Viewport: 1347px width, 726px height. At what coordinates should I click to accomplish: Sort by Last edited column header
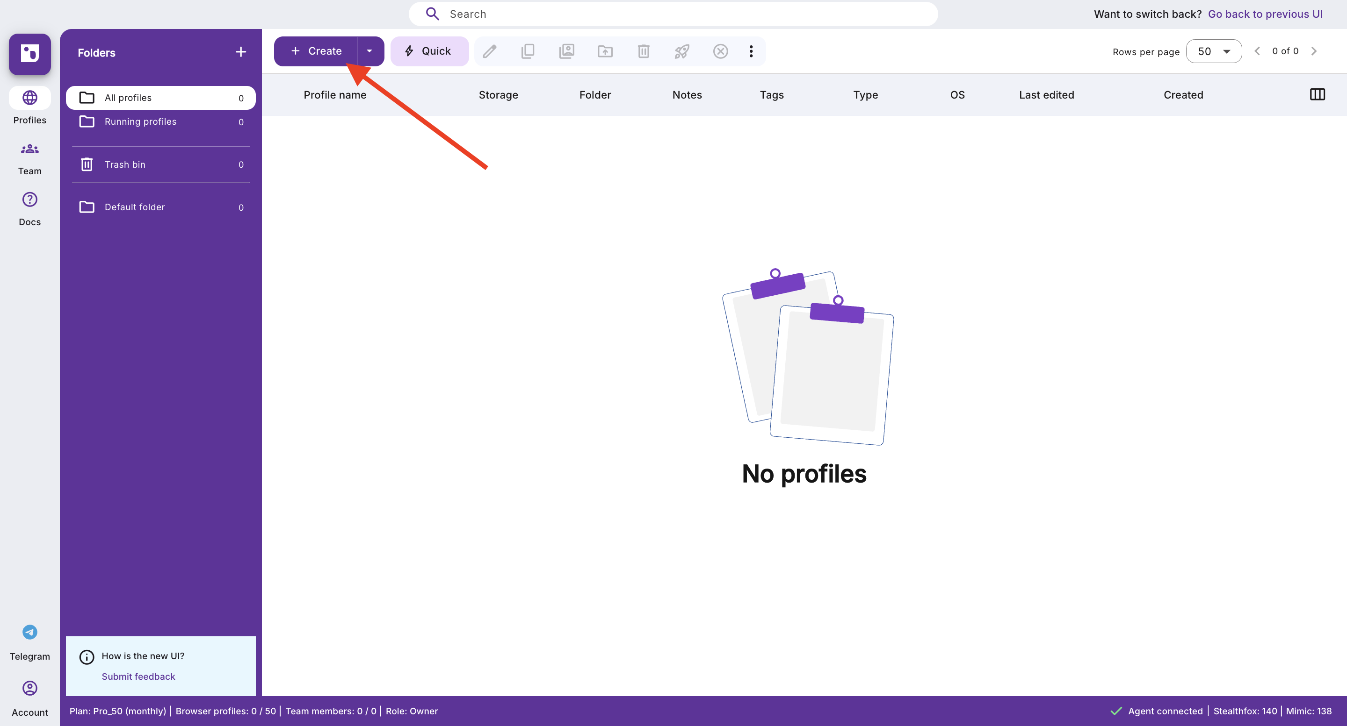(x=1046, y=94)
